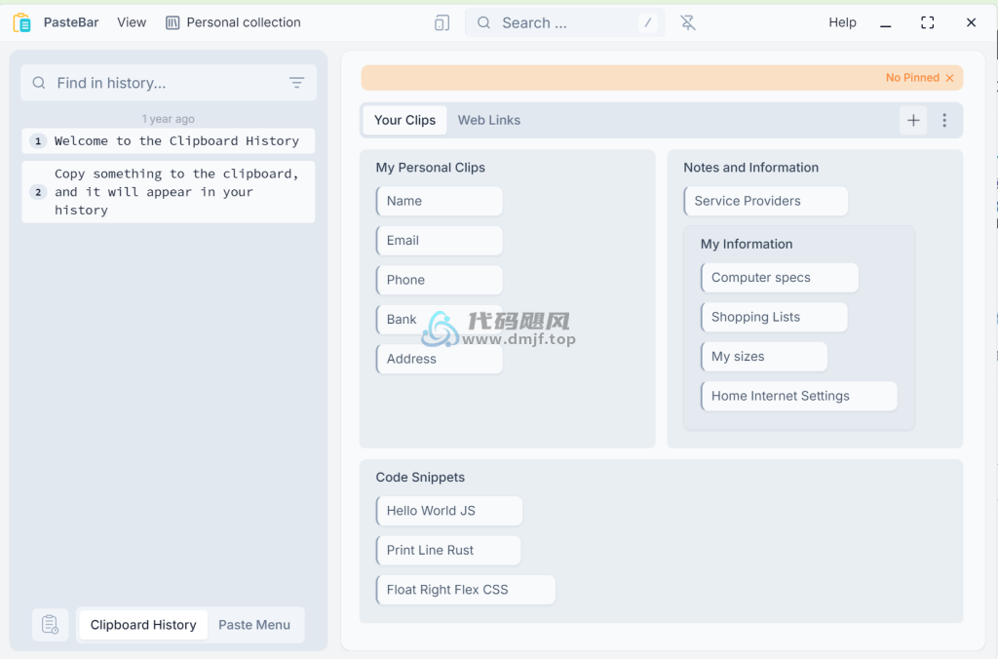Image resolution: width=998 pixels, height=659 pixels.
Task: Click the slash shortcut badge in search
Action: coord(647,23)
